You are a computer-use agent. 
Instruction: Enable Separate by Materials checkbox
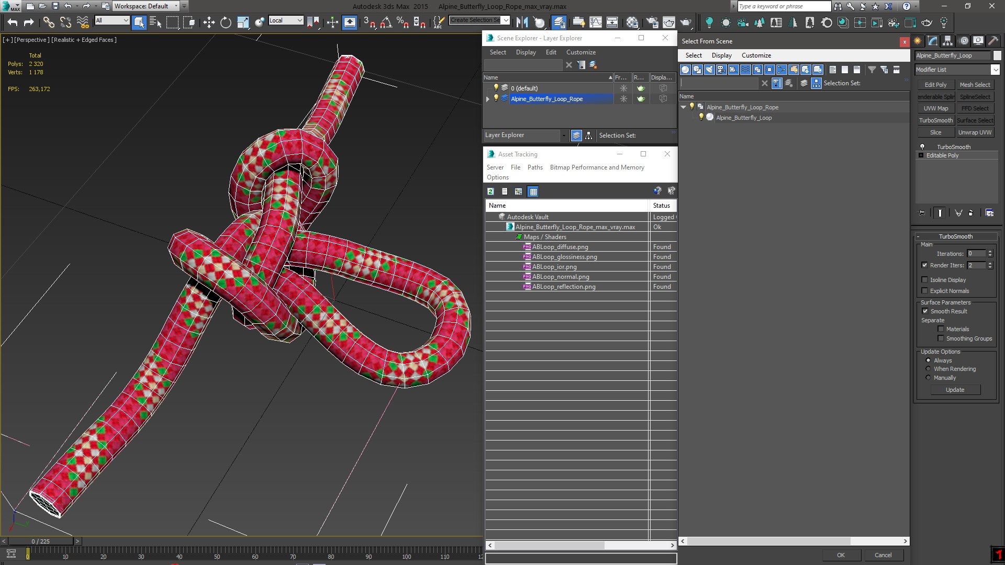coord(941,329)
